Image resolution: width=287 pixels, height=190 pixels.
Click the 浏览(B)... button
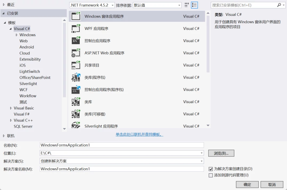click(221, 153)
